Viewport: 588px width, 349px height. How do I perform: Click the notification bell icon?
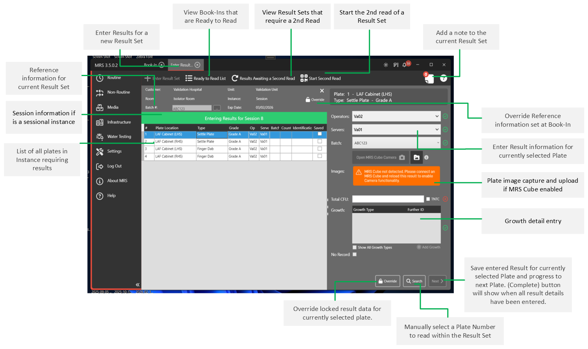(405, 65)
